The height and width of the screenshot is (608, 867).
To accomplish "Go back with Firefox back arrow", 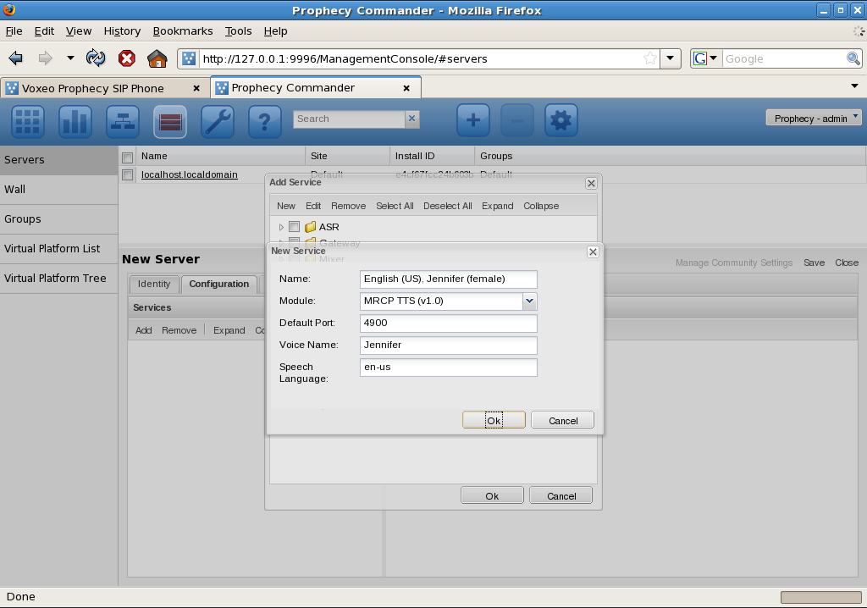I will (x=16, y=58).
